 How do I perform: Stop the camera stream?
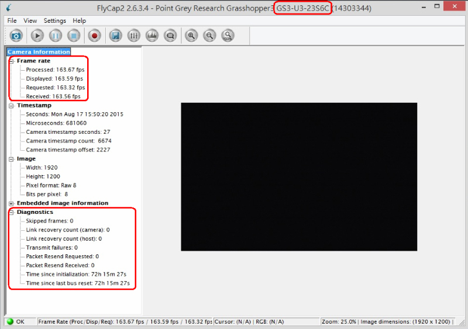coord(74,36)
